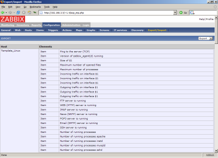Click the page scrollbar down arrow
The height and width of the screenshot is (158, 218).
[x=216, y=151]
